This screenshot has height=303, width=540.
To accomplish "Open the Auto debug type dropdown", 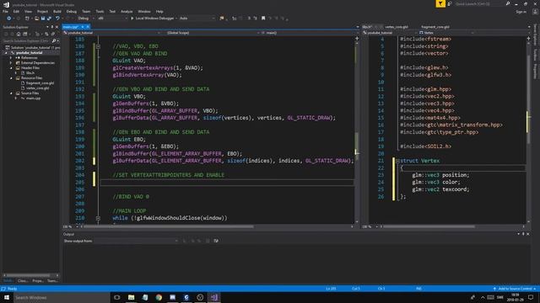I will 197,19.
